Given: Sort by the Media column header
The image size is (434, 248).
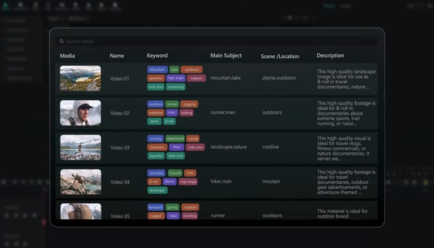Looking at the screenshot, I should point(67,55).
